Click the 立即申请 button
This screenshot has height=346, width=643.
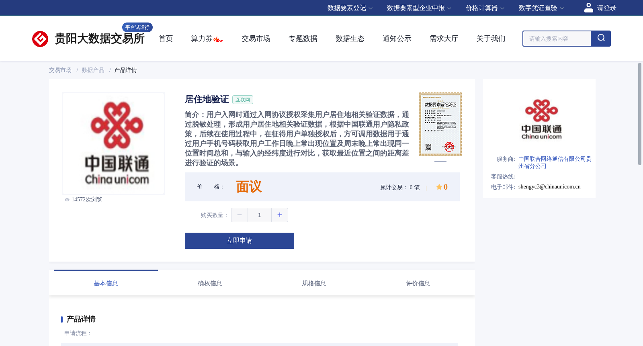click(240, 241)
